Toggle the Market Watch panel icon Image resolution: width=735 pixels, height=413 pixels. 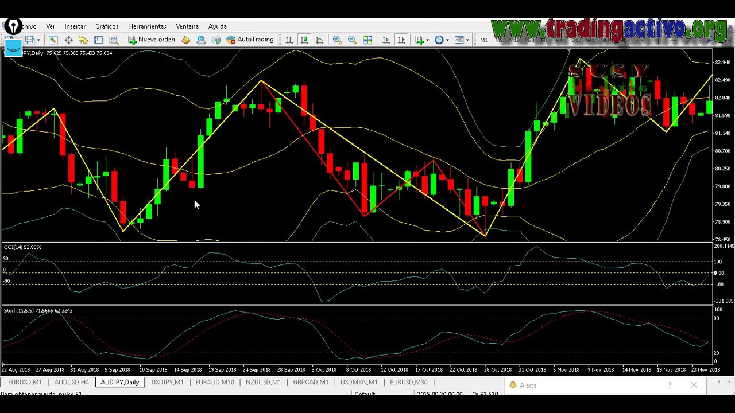pos(53,40)
